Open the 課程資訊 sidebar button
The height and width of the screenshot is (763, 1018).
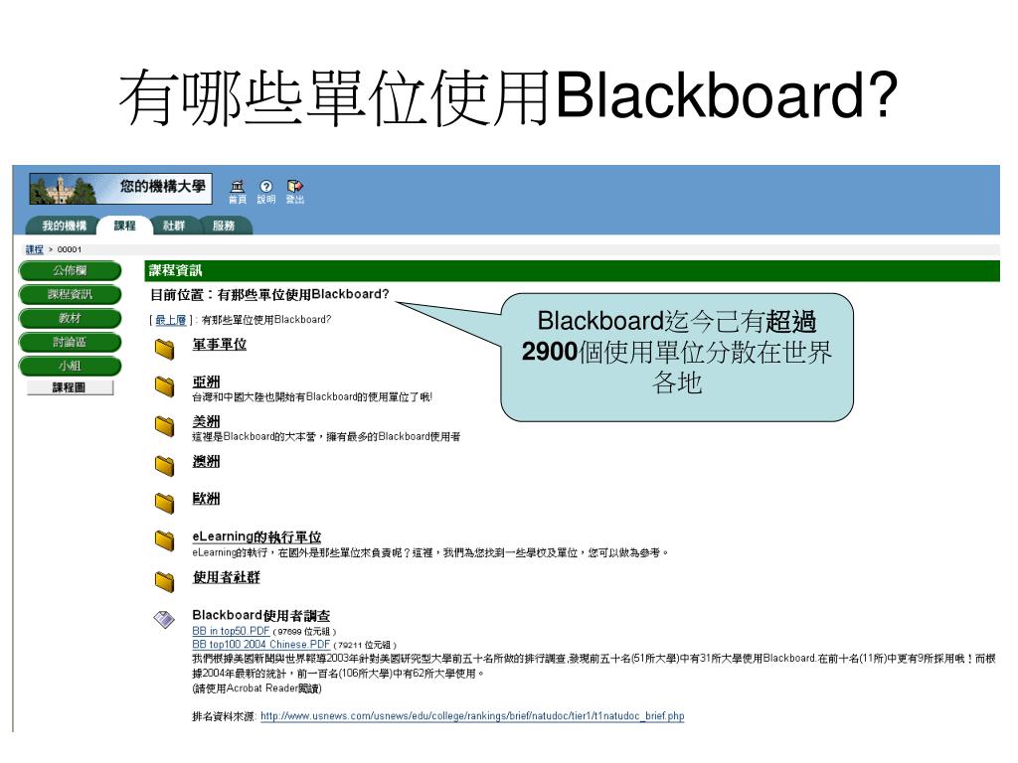[x=71, y=294]
